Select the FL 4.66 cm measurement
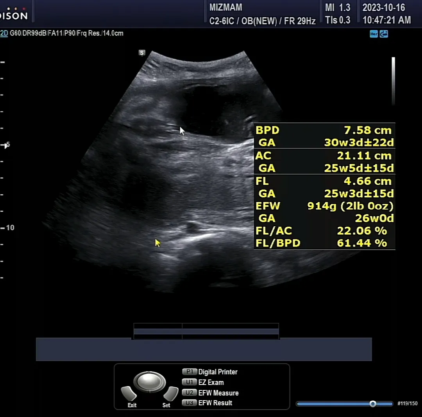The image size is (422, 417). click(x=324, y=181)
